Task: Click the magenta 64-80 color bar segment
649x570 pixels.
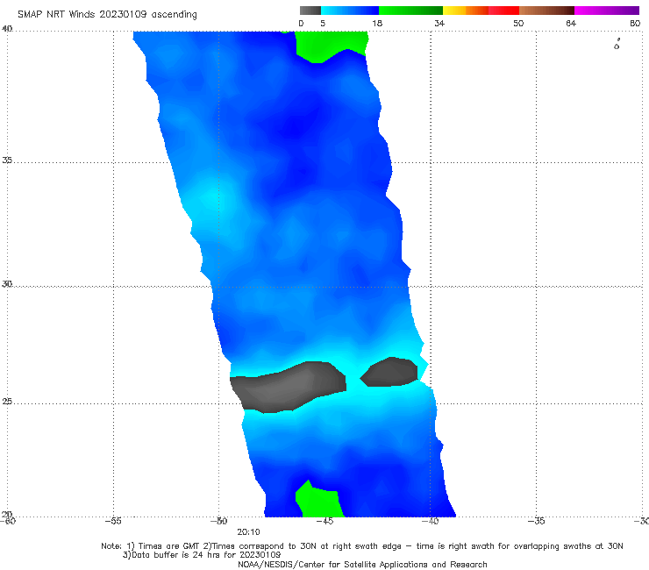Action: 607,11
